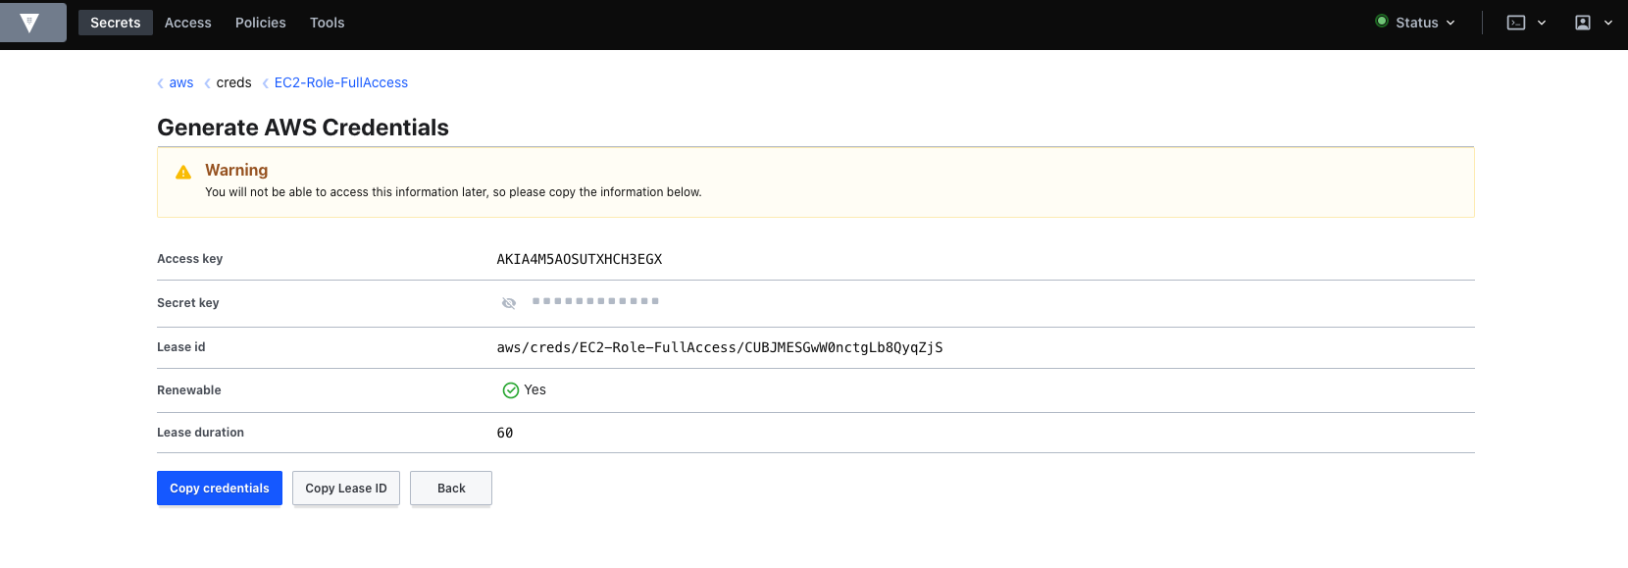Expand the chevron beside the console icon
Viewport: 1628px width, 568px height.
(x=1542, y=23)
